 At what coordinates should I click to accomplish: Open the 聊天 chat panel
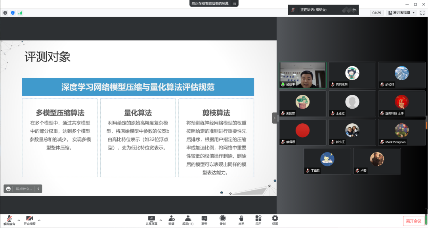tap(204, 220)
